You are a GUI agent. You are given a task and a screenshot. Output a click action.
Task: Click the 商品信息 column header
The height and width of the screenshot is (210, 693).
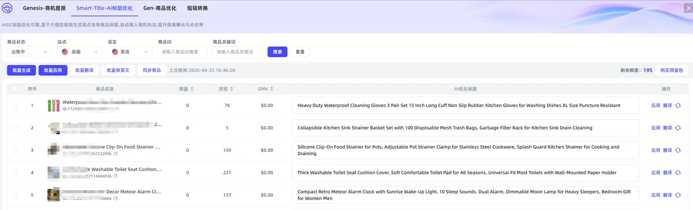[105, 89]
